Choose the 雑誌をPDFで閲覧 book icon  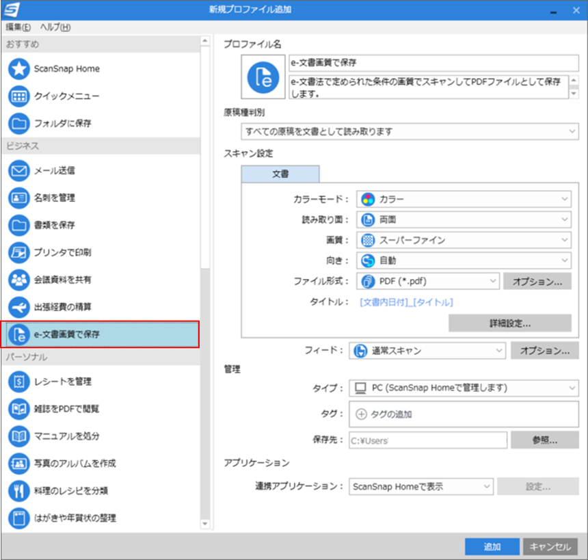(x=18, y=409)
